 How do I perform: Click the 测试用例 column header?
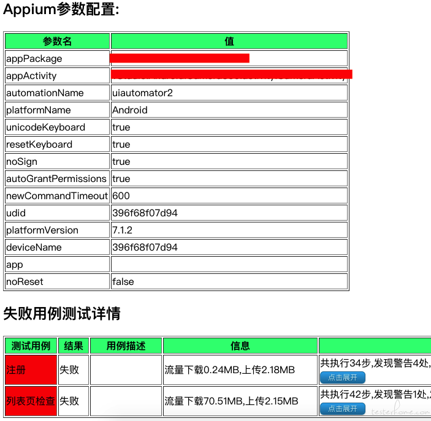[31, 346]
